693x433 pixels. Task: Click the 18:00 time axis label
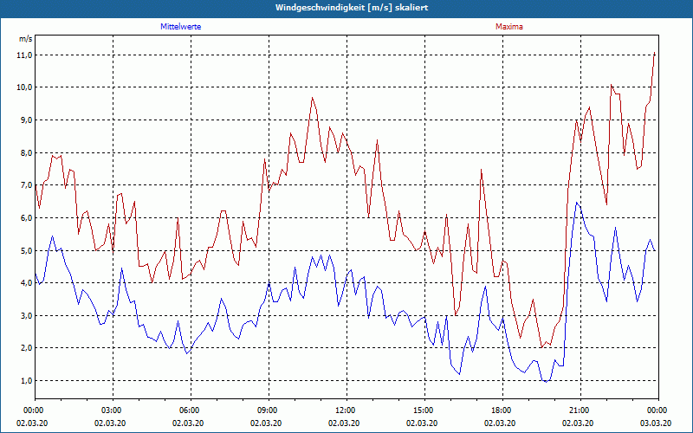click(501, 410)
